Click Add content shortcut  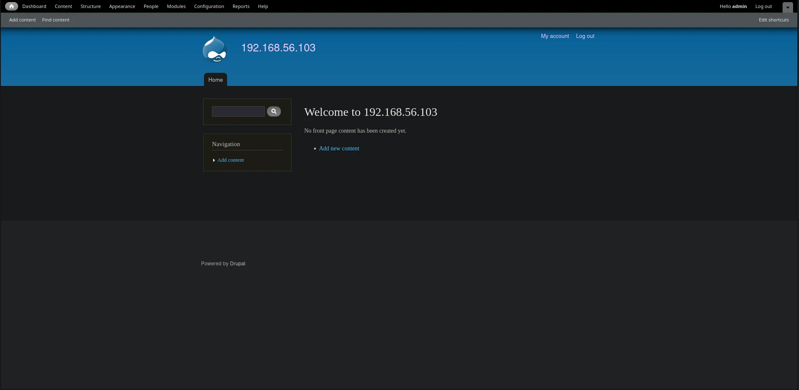(22, 20)
